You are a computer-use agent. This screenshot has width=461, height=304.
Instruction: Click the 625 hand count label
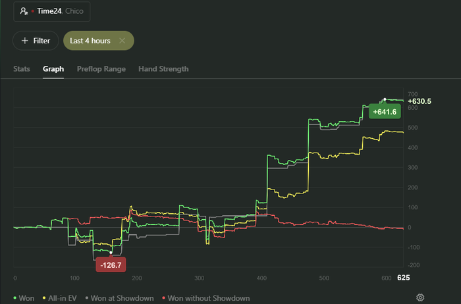404,278
